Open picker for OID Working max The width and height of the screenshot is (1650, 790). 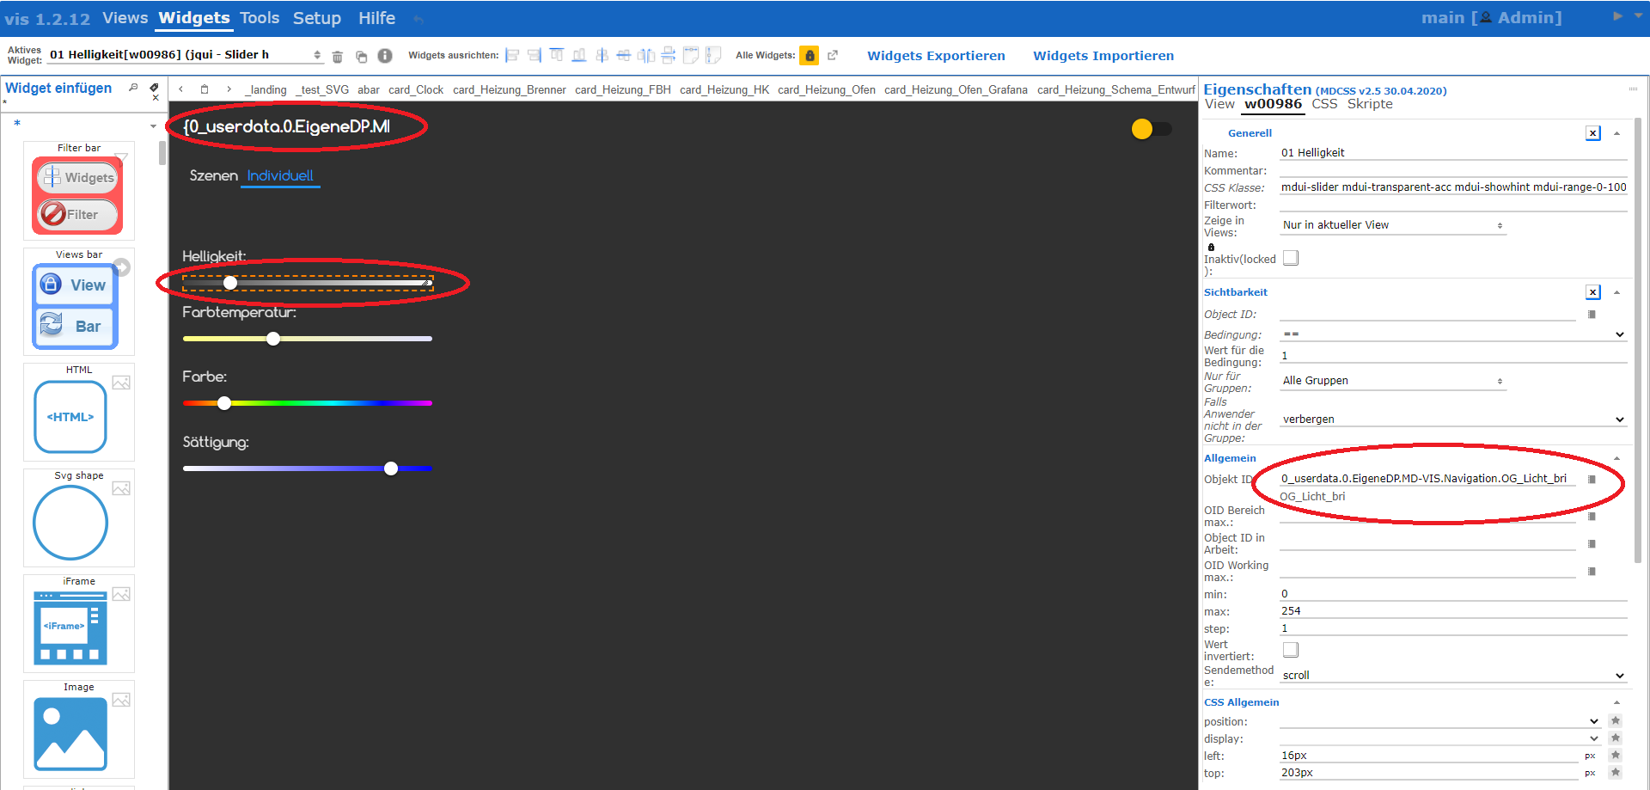[x=1592, y=572]
